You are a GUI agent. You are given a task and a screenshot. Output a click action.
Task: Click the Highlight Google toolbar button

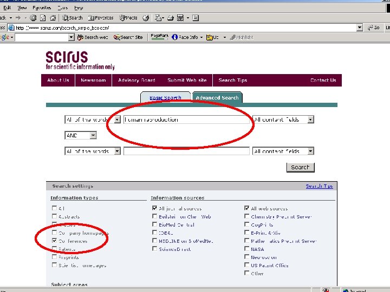click(x=242, y=37)
